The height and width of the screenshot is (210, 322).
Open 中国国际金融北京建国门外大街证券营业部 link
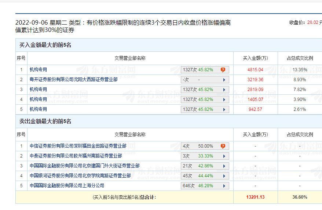85,166
